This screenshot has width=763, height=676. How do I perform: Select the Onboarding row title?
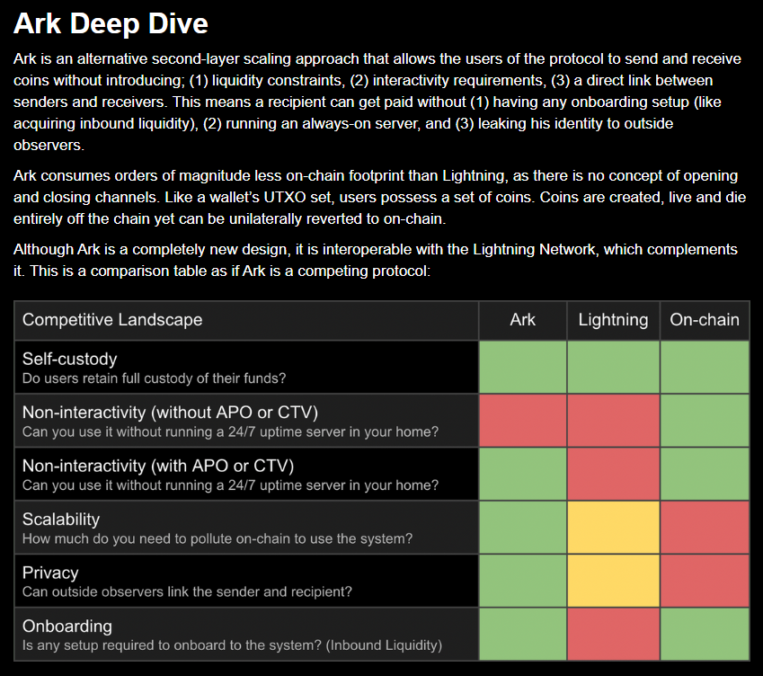point(67,627)
